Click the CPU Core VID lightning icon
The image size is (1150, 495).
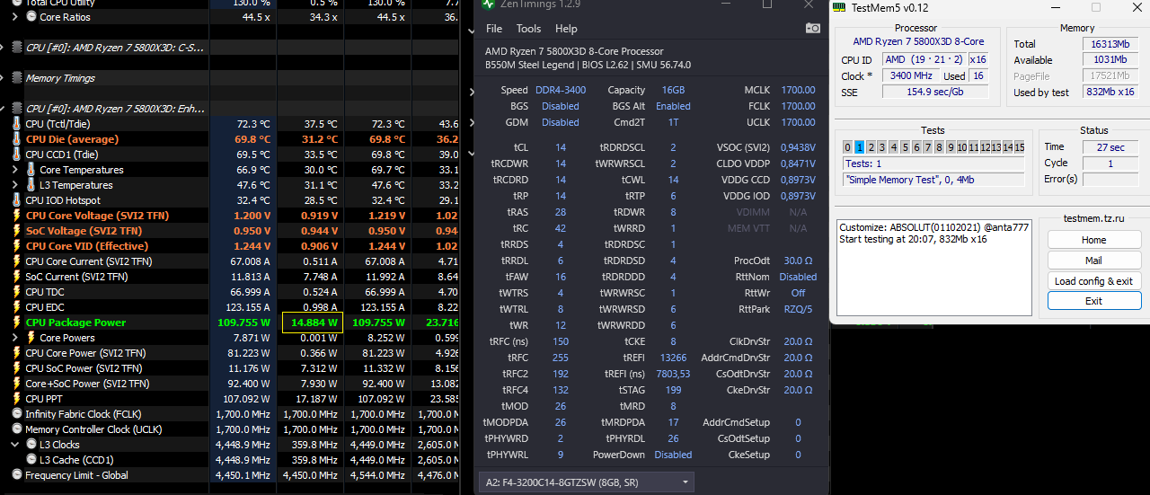(x=16, y=246)
